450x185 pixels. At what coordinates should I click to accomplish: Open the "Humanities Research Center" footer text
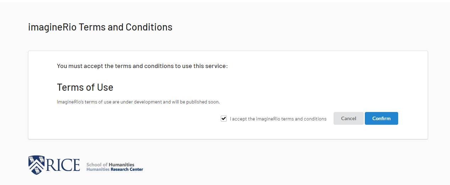[115, 169]
